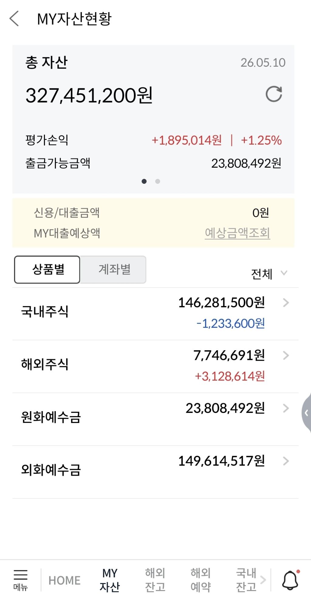Open the 해외잔고 tab
Viewport: 311px width, 601px height.
pyautogui.click(x=155, y=580)
